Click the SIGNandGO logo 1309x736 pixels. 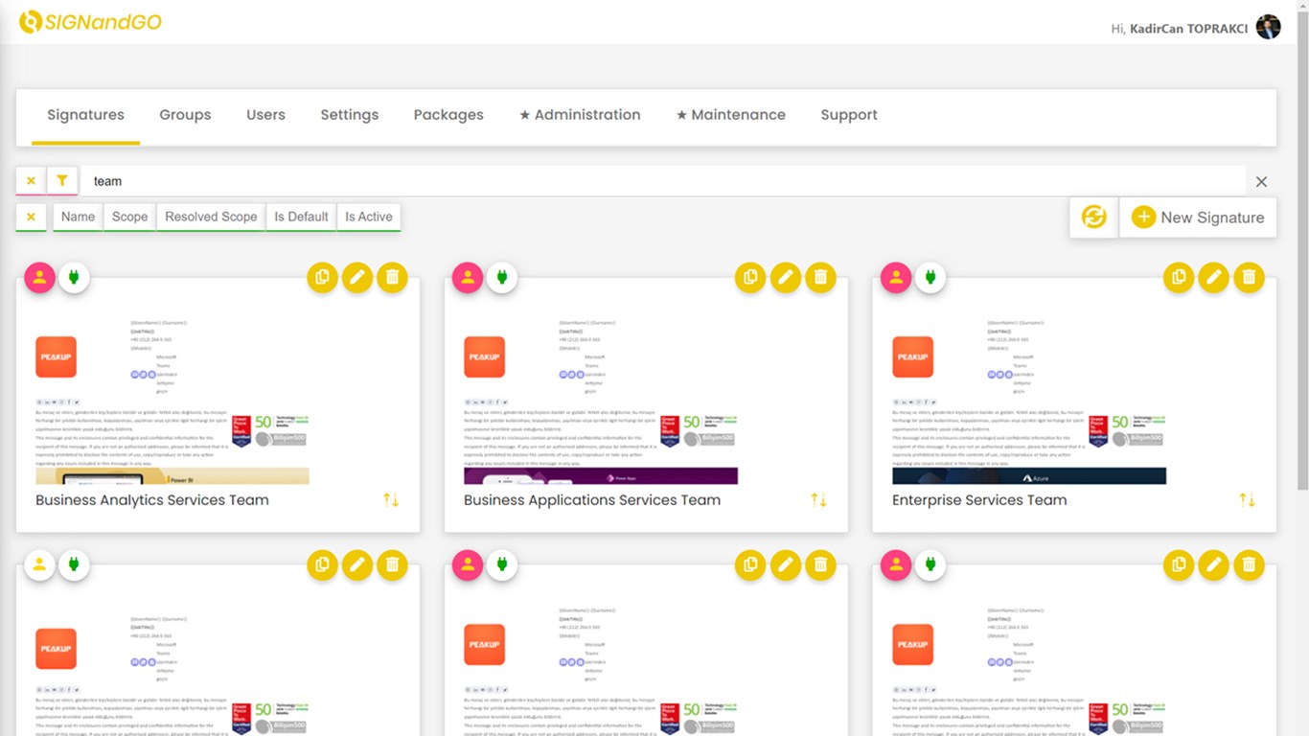pyautogui.click(x=90, y=21)
